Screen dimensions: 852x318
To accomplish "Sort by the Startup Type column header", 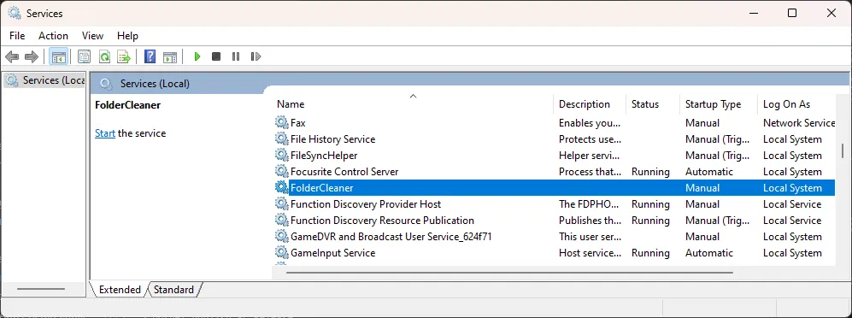I will click(x=719, y=103).
